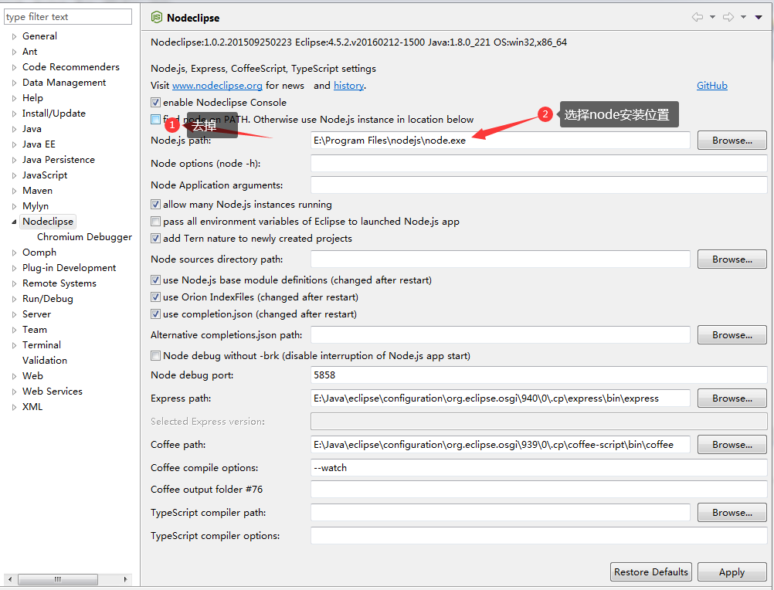Click the Node options field
This screenshot has width=774, height=590.
(x=538, y=164)
